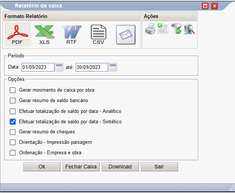Maximize the Relatório de caixa window
Screen dimensions: 235x193
205,6
